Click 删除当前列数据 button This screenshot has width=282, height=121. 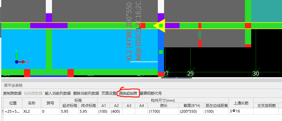[x=86, y=93]
